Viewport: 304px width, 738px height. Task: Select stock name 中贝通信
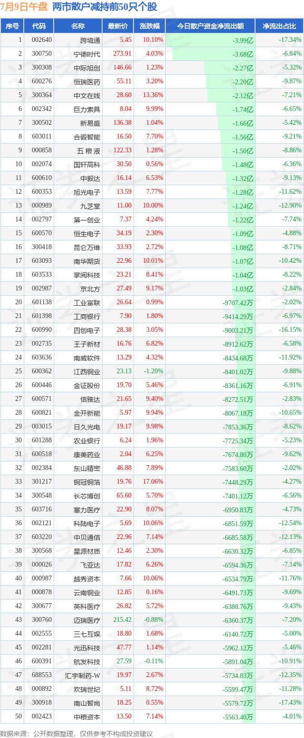[x=87, y=538]
